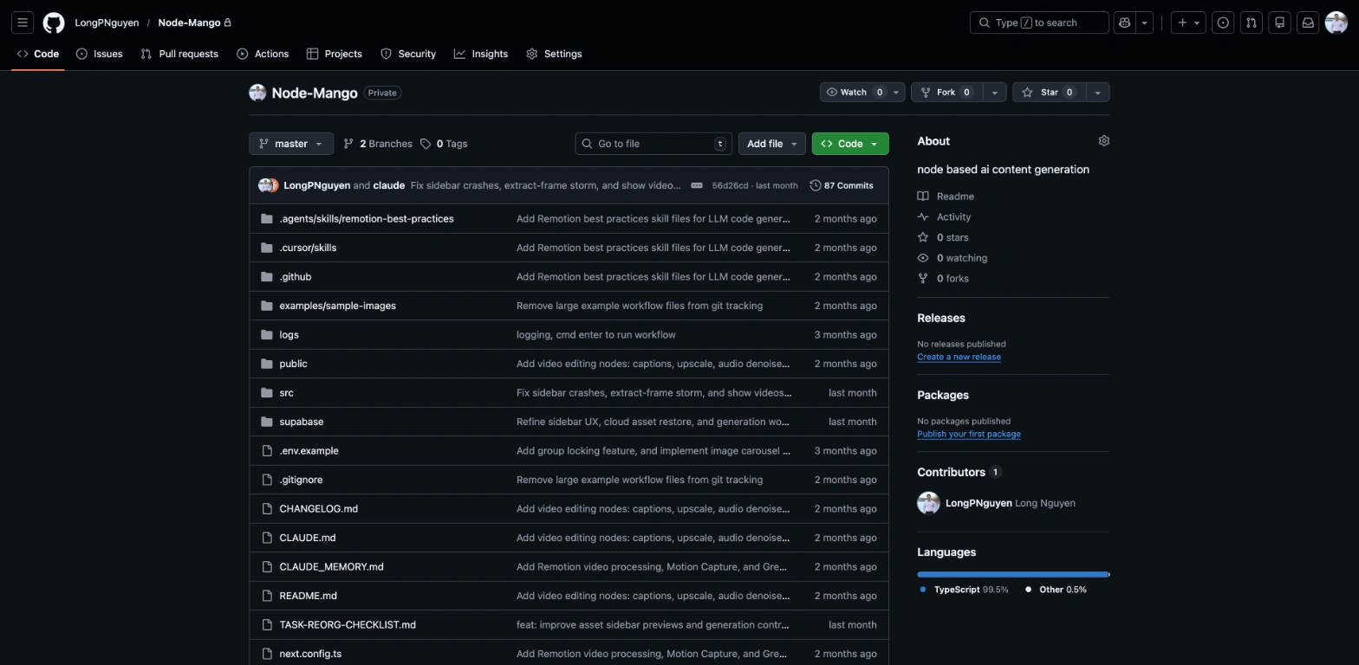This screenshot has height=665, width=1359.
Task: Open the star lists dropdown arrow
Action: click(x=1097, y=93)
